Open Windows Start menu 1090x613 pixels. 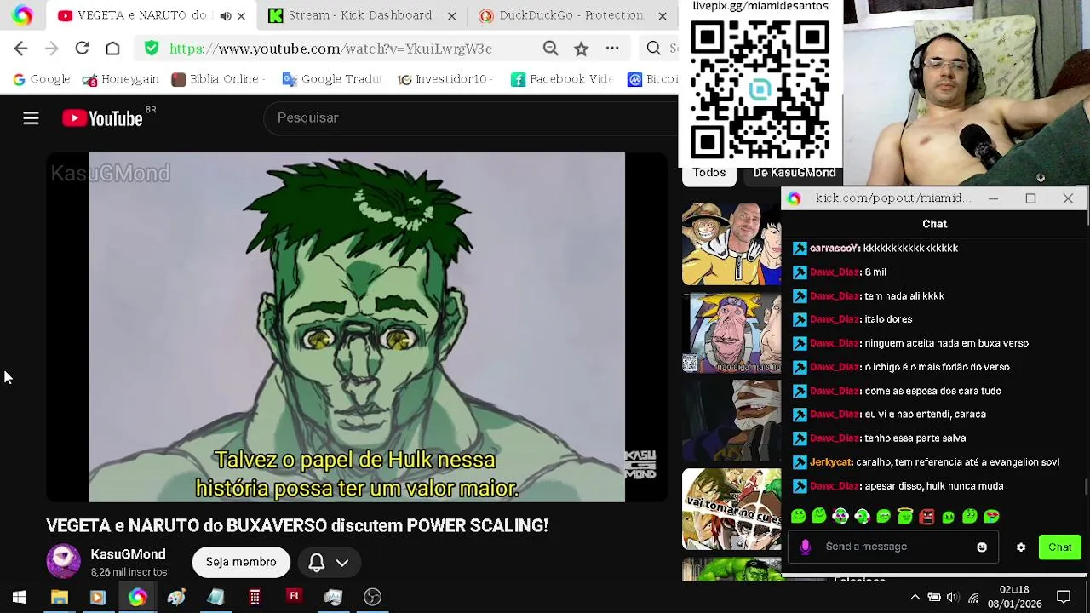coord(19,597)
